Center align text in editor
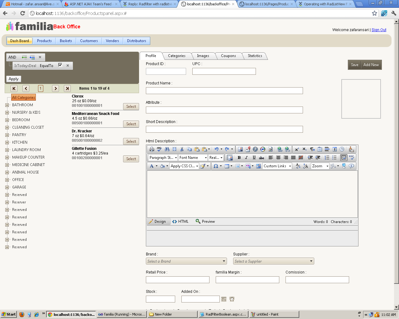This screenshot has width=399, height=319. click(278, 158)
